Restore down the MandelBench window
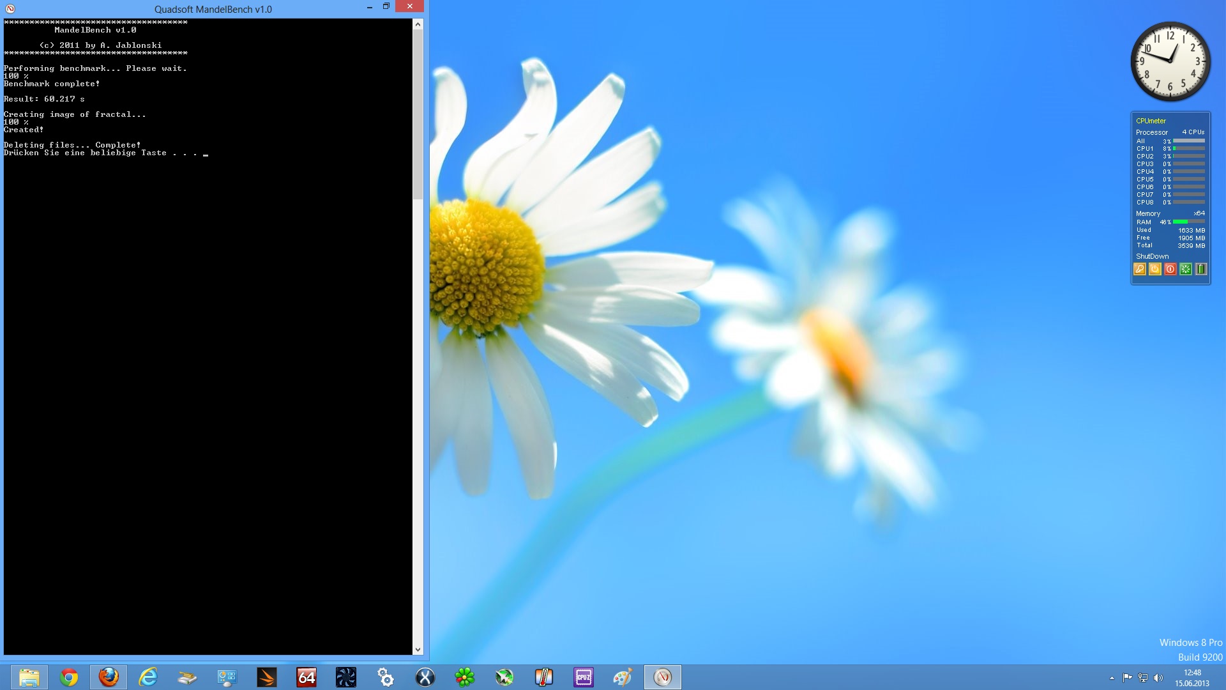The image size is (1226, 690). pyautogui.click(x=386, y=6)
